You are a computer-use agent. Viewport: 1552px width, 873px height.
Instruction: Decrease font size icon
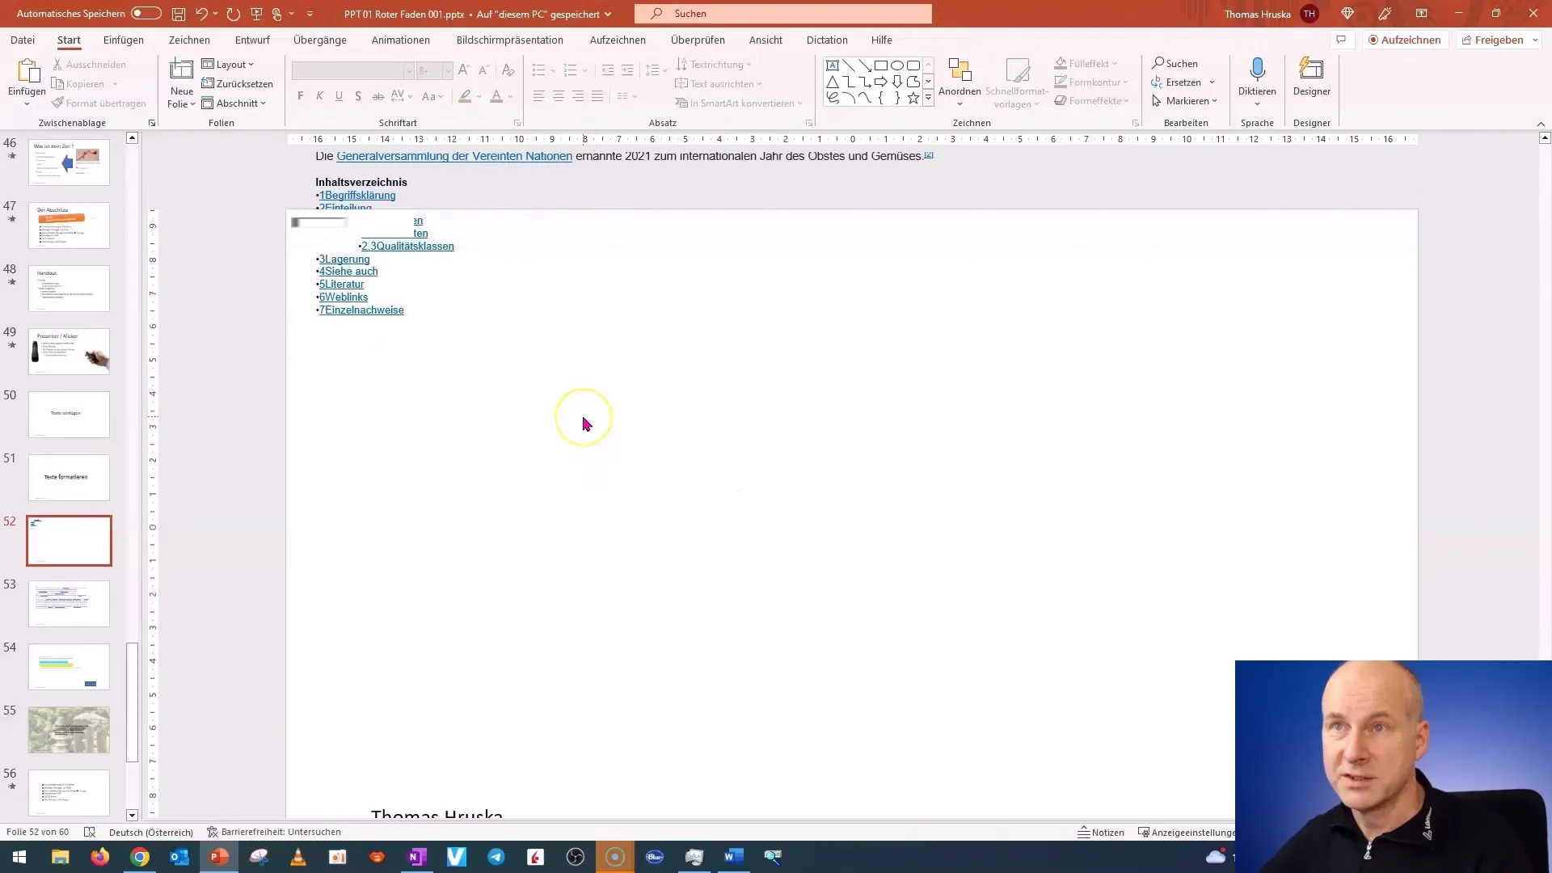click(x=483, y=70)
